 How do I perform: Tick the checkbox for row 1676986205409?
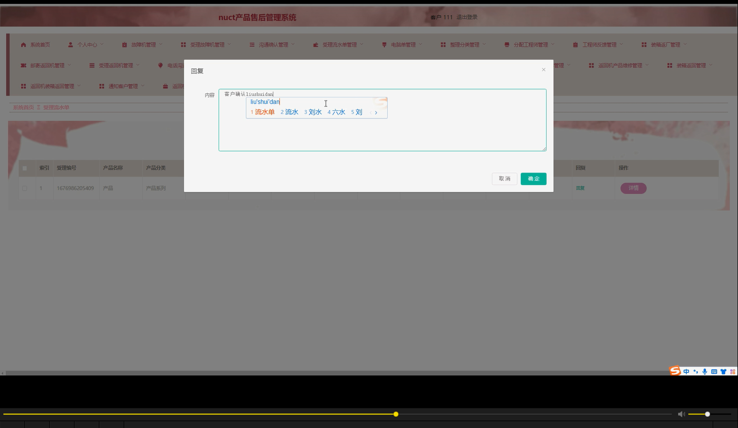pos(25,188)
